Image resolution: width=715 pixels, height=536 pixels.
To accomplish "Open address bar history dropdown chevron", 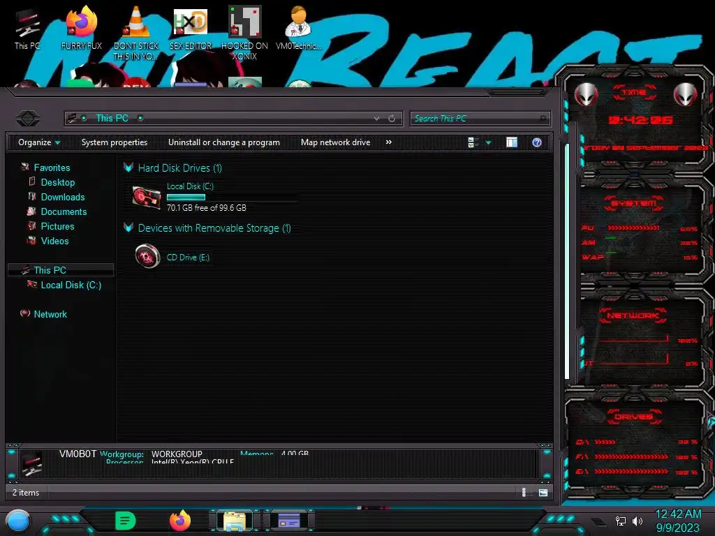I will 376,119.
